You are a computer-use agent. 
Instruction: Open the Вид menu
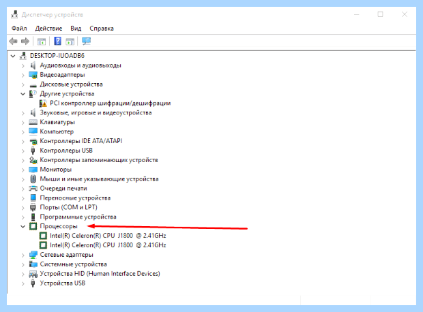coord(76,29)
